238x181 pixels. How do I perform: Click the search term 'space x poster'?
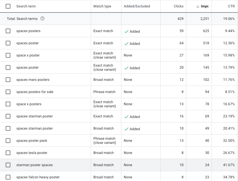click(28, 55)
